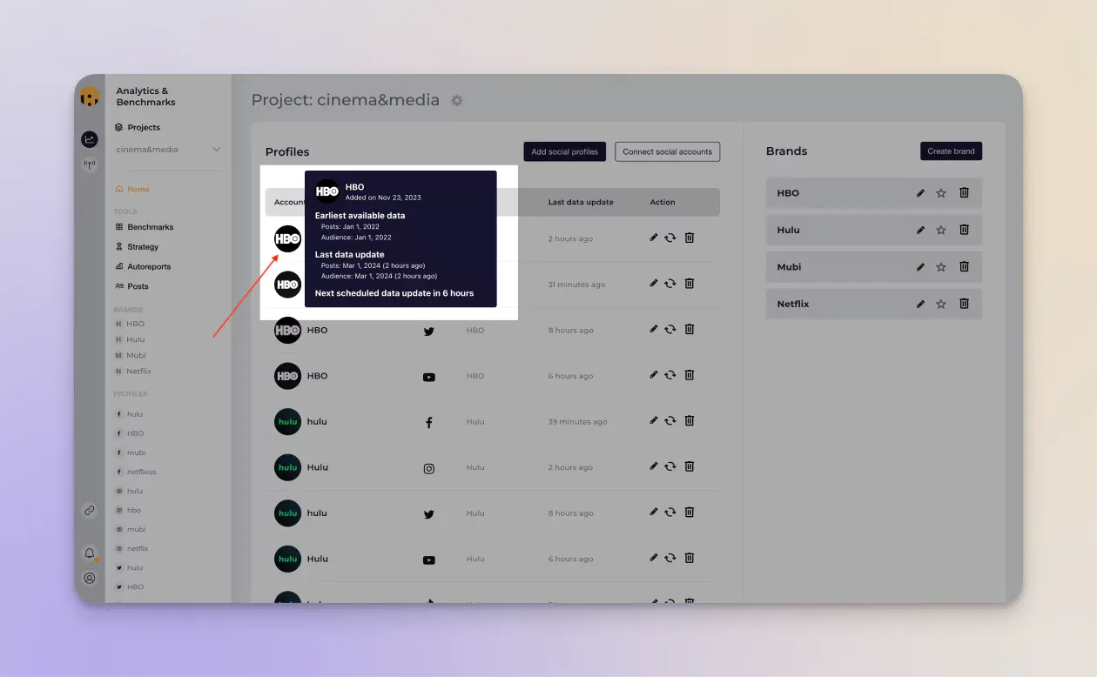1097x677 pixels.
Task: Delete the Hulu YouTube profile
Action: click(x=690, y=559)
